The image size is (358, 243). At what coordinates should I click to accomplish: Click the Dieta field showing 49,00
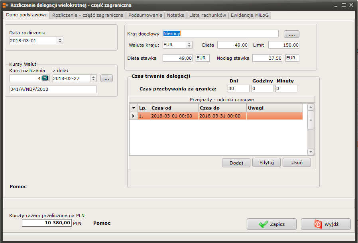pyautogui.click(x=233, y=45)
